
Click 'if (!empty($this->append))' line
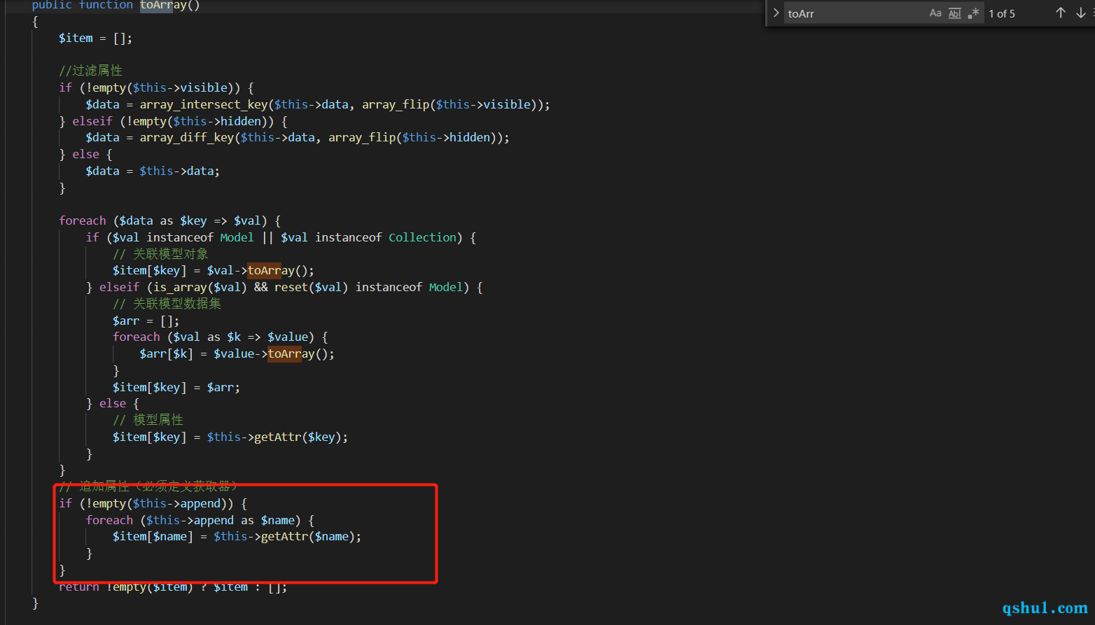(x=153, y=503)
